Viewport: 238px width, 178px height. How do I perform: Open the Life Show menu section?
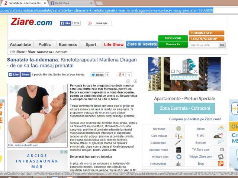[x=114, y=44]
